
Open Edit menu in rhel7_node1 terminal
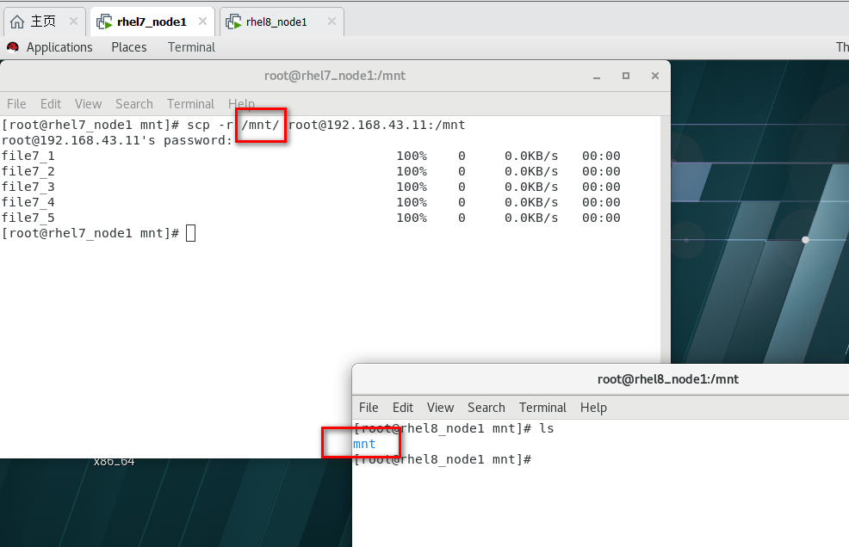[x=50, y=104]
